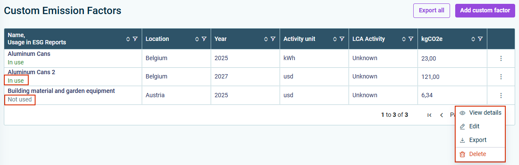Go to previous page arrow
The height and width of the screenshot is (165, 519).
point(441,115)
